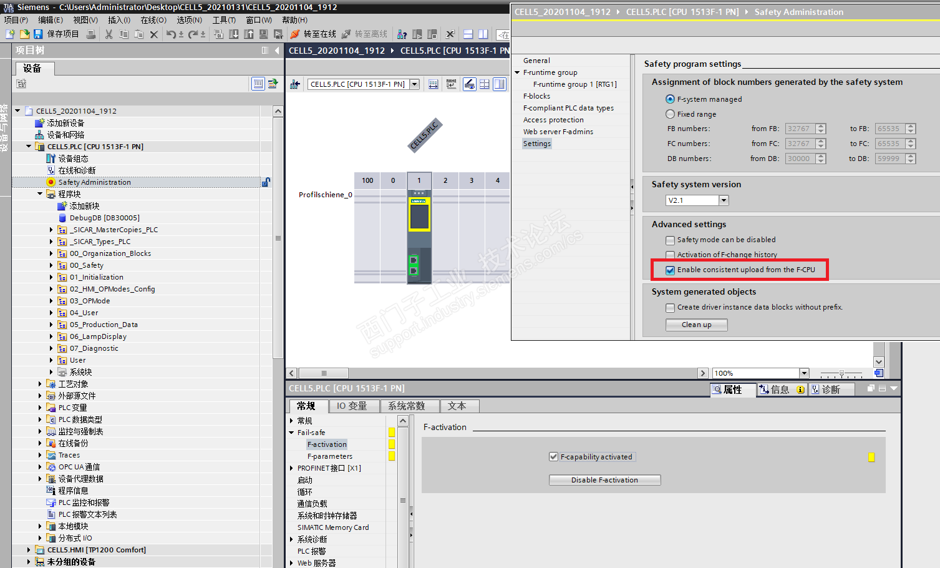
Task: Click the new project icon in toolbar
Action: 10,34
